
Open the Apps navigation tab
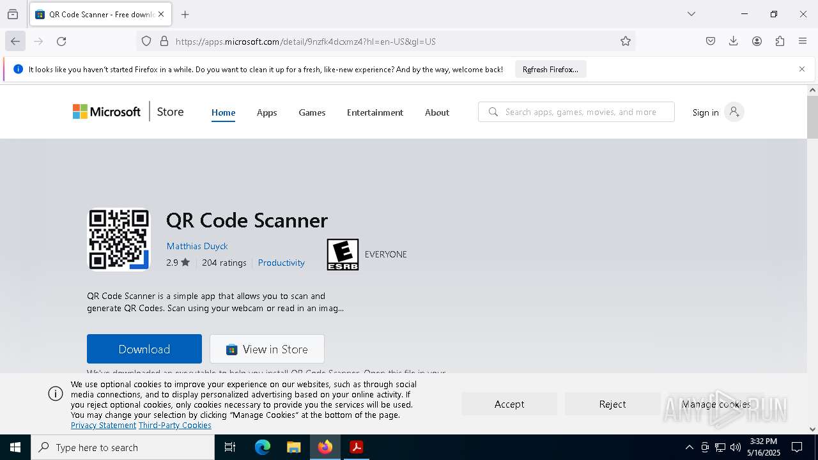click(266, 112)
